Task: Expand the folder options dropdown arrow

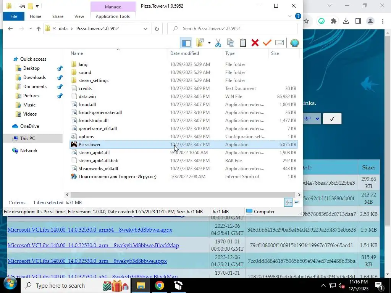Action: pyautogui.click(x=210, y=43)
